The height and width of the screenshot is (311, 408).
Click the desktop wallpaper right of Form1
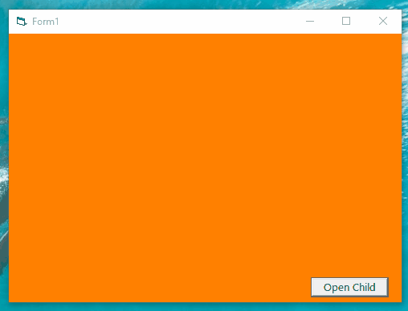(x=405, y=160)
